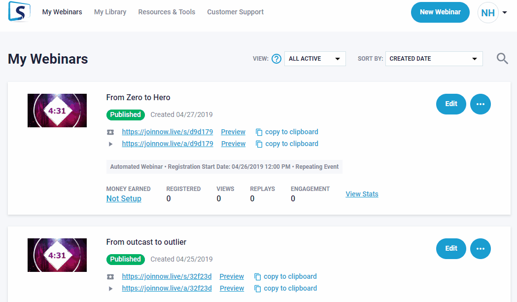Expand the account menu caret beside NH
The width and height of the screenshot is (517, 302).
coord(505,12)
